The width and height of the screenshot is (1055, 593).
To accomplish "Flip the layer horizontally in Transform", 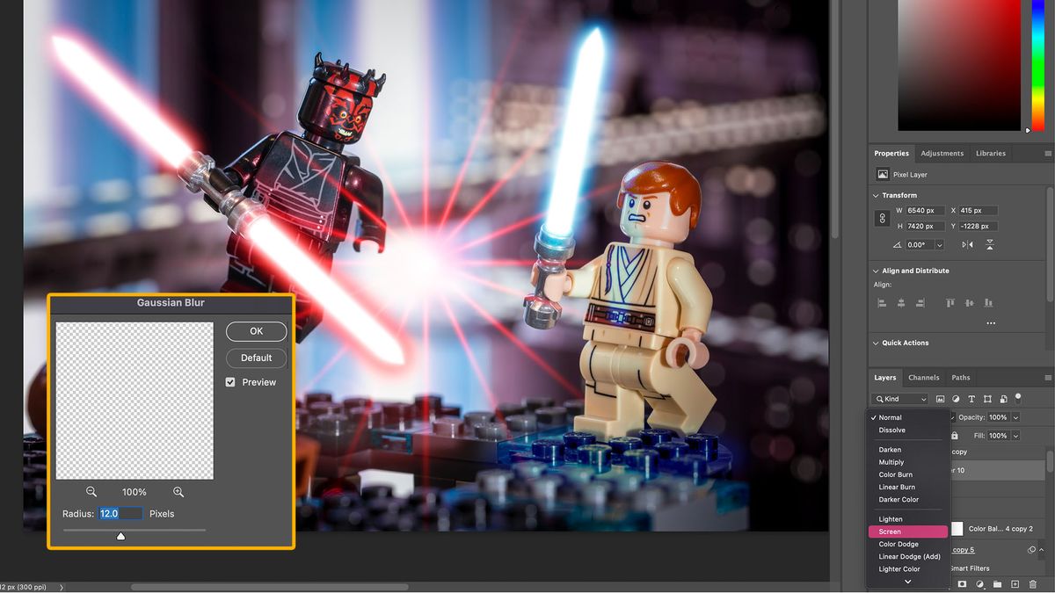I will tap(968, 244).
